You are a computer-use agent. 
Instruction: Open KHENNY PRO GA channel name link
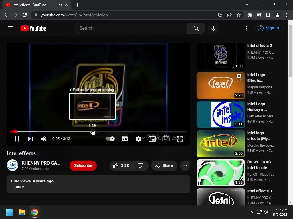(41, 163)
